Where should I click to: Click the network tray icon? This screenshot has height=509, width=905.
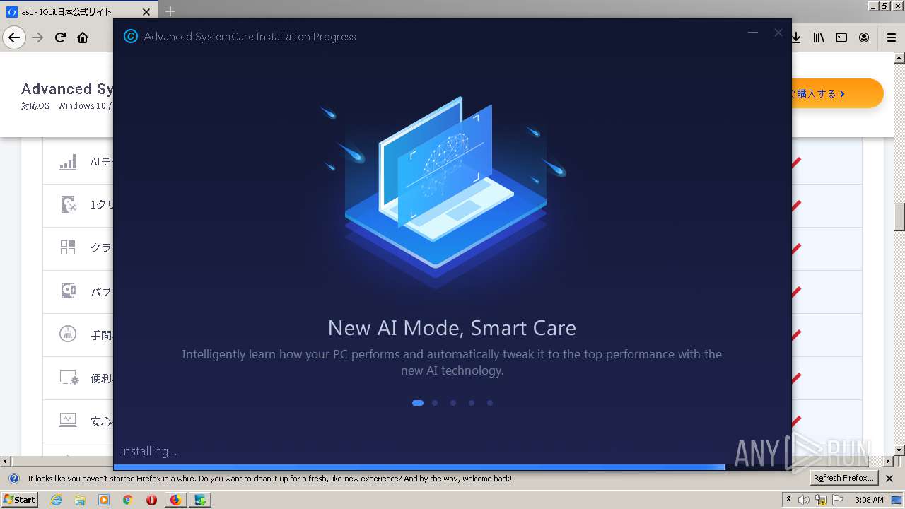pos(821,500)
